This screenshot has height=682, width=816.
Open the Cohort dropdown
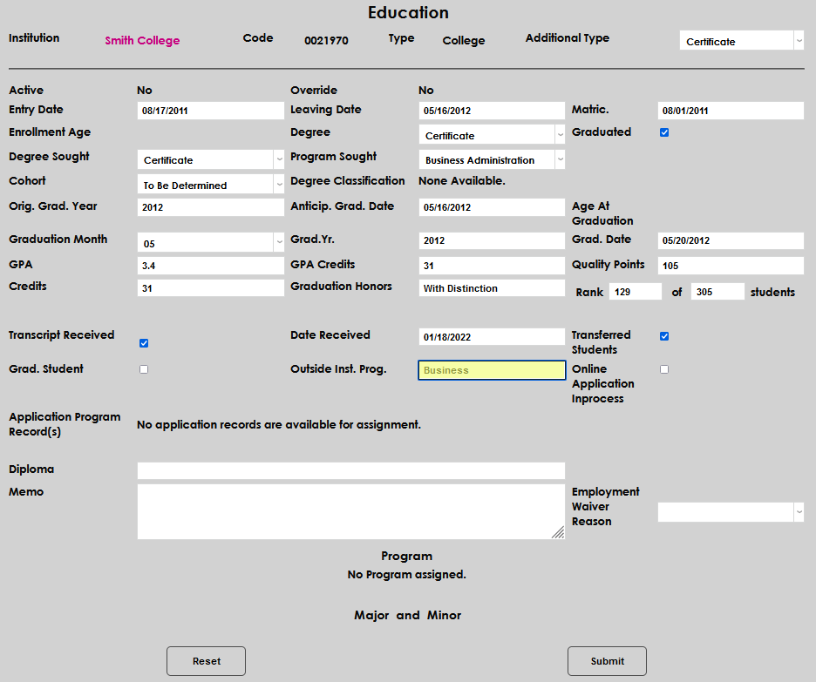[210, 185]
